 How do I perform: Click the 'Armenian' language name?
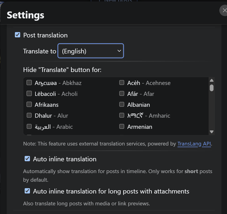[x=140, y=127]
